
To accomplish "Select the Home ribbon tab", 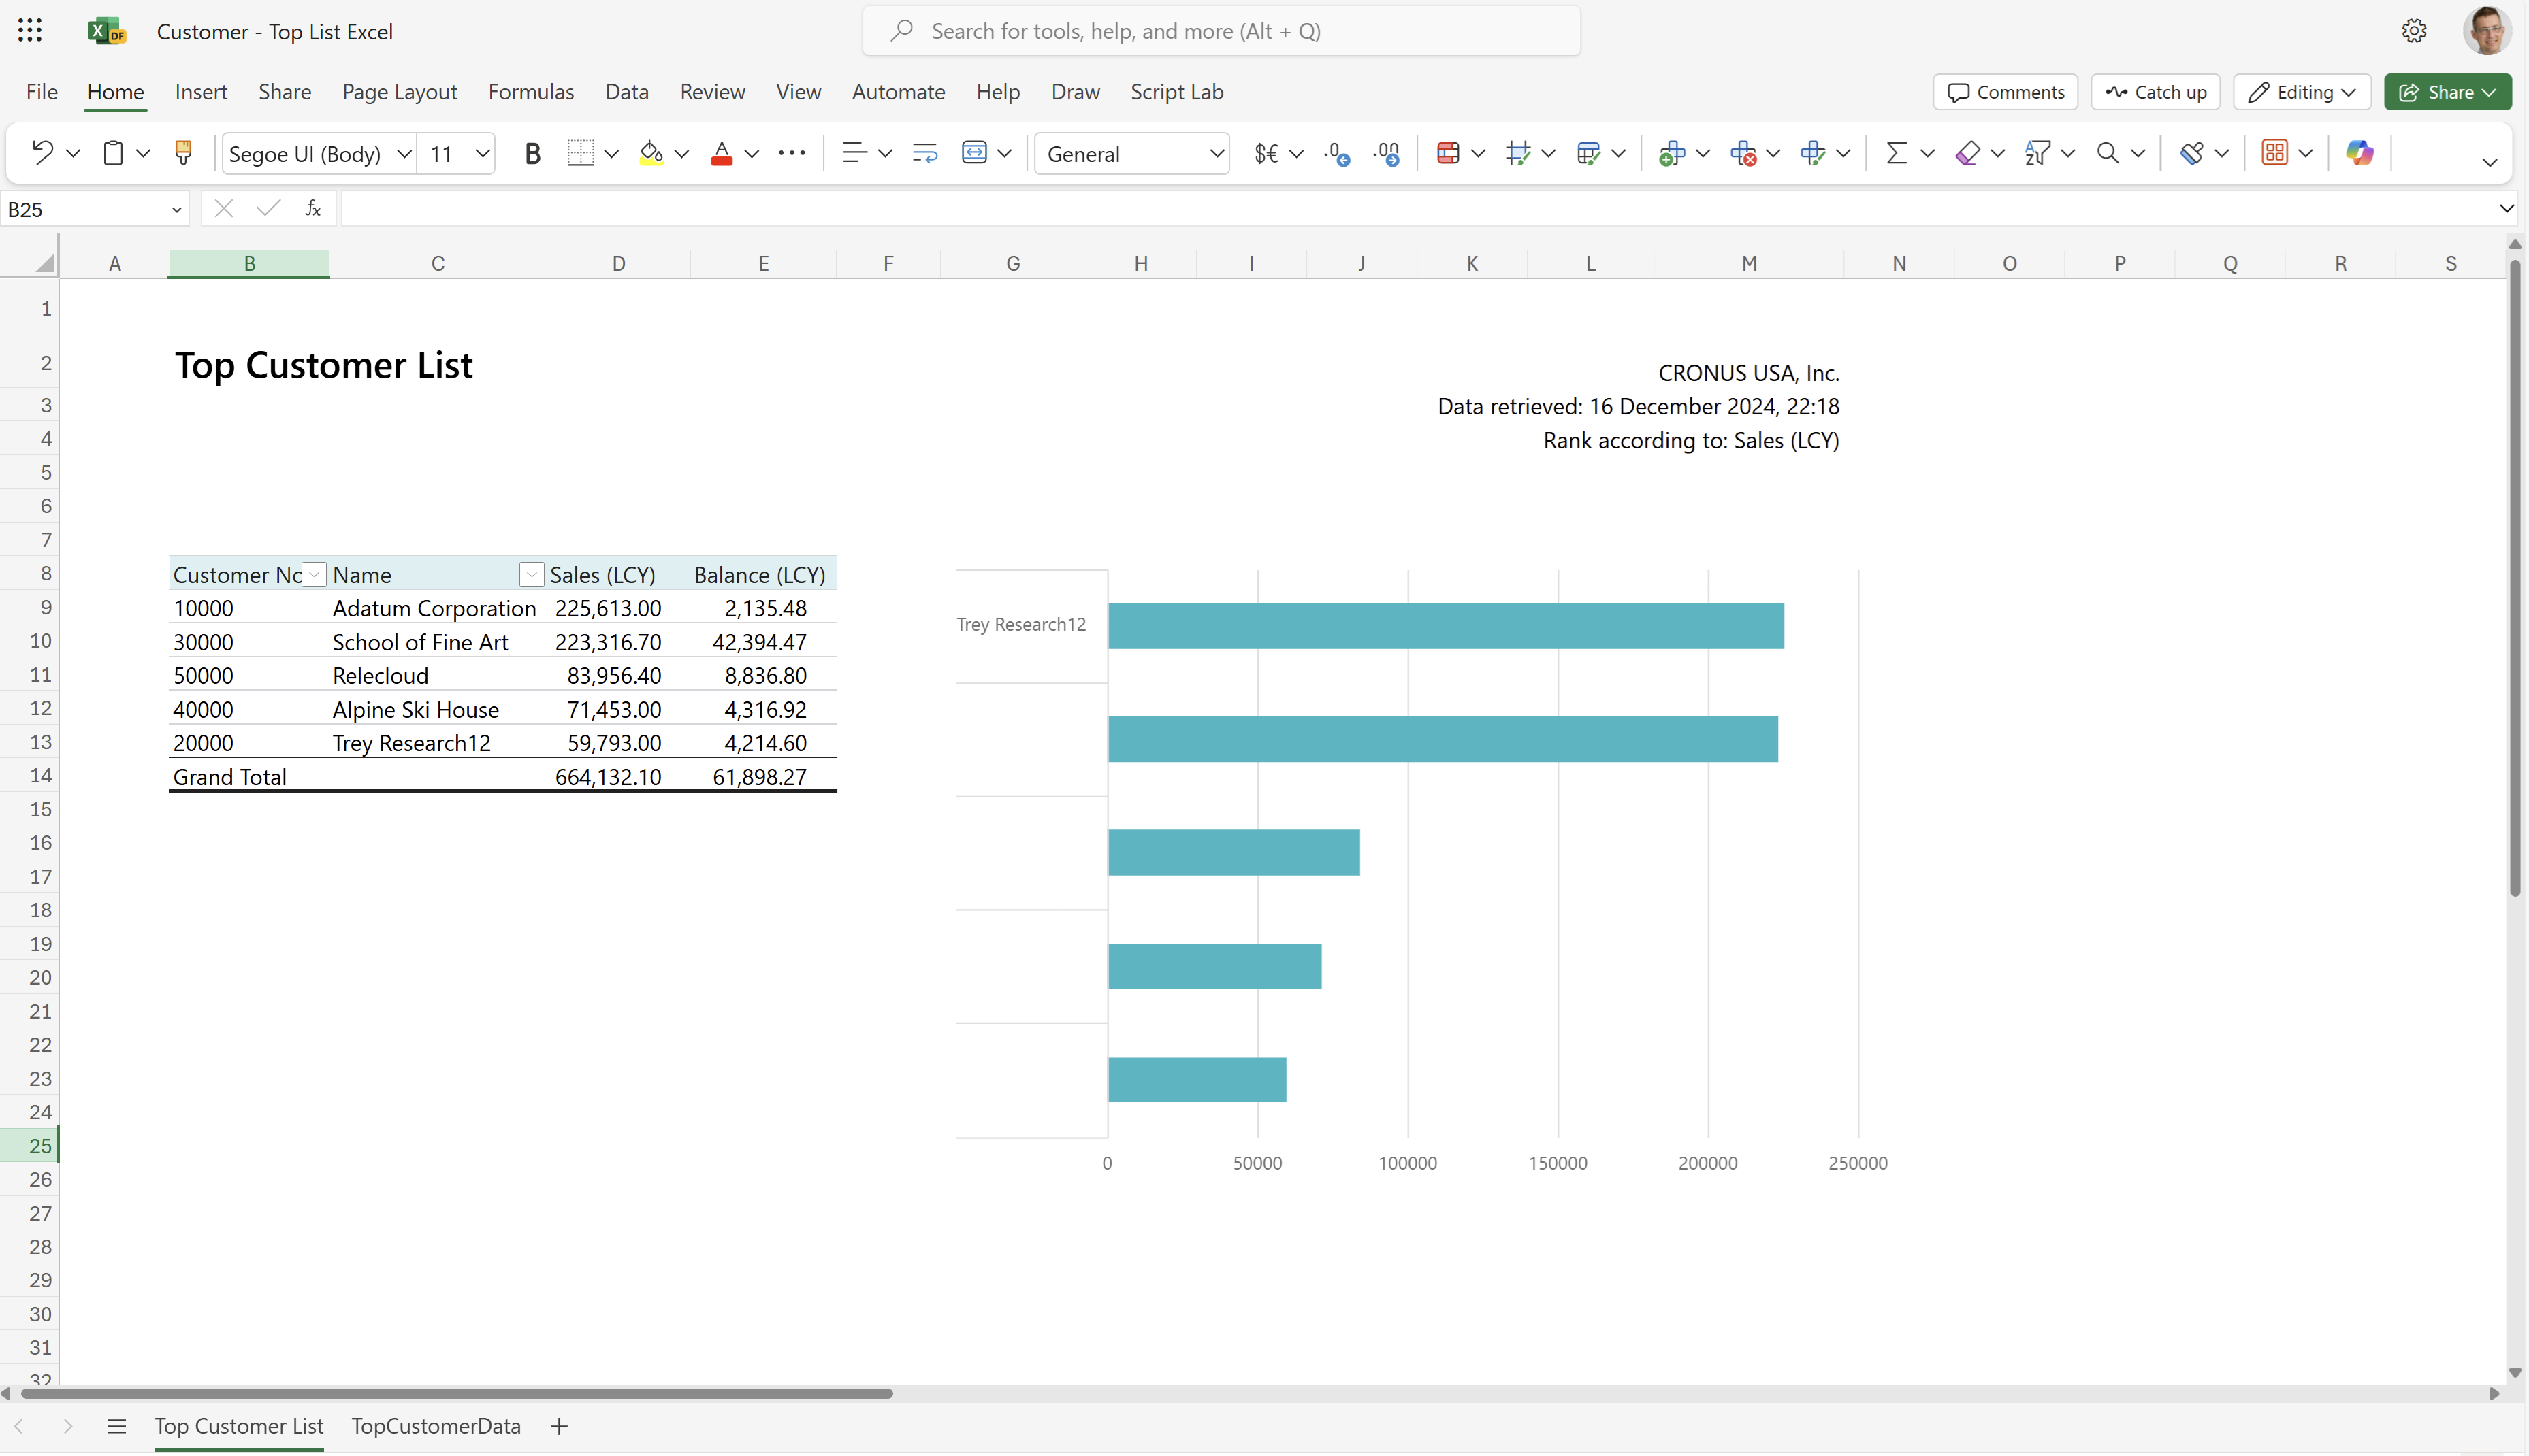I will pyautogui.click(x=113, y=92).
